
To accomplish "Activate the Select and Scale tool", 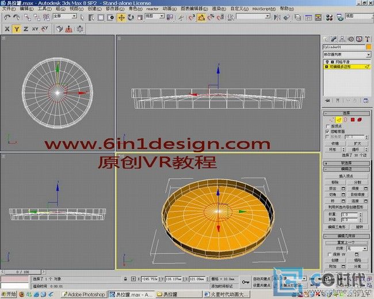I will (140, 17).
